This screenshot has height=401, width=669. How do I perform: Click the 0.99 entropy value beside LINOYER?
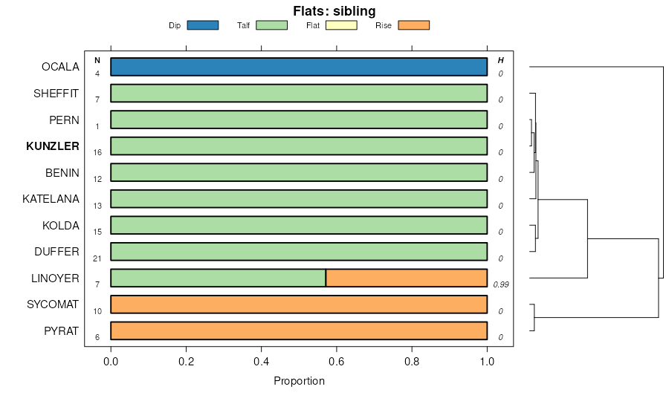[x=500, y=285]
